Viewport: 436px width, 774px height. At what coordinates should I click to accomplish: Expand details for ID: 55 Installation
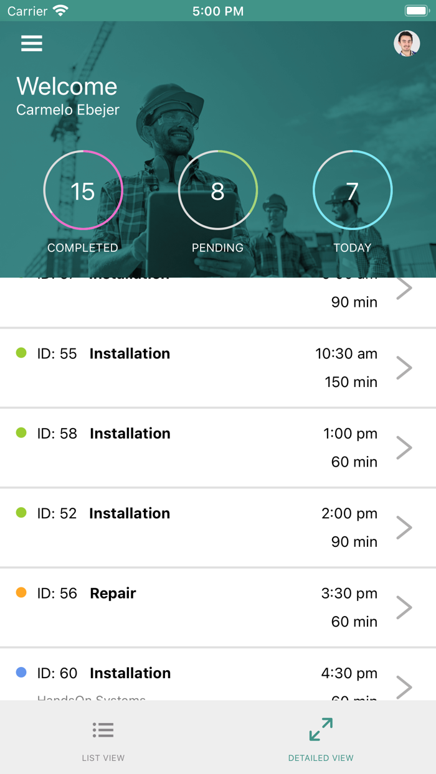pyautogui.click(x=404, y=367)
